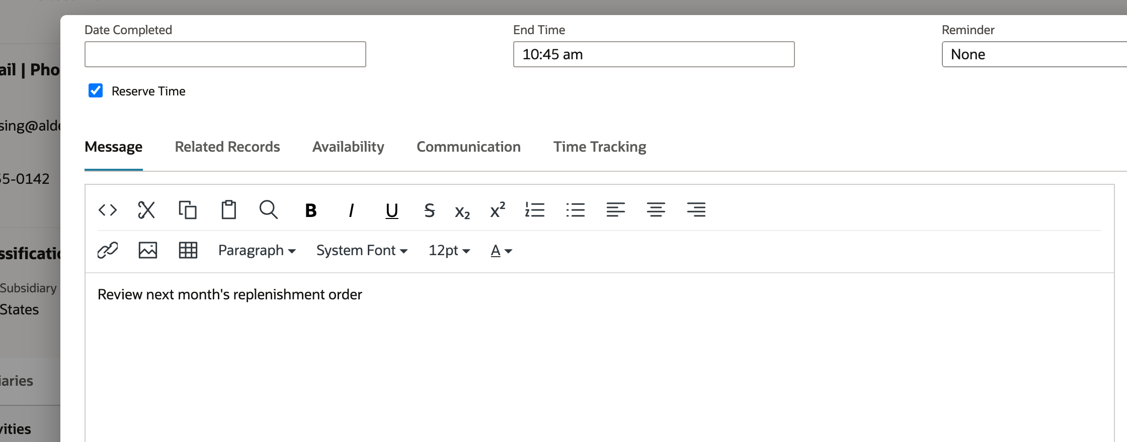
Task: Open the Time Tracking tab
Action: pyautogui.click(x=600, y=147)
